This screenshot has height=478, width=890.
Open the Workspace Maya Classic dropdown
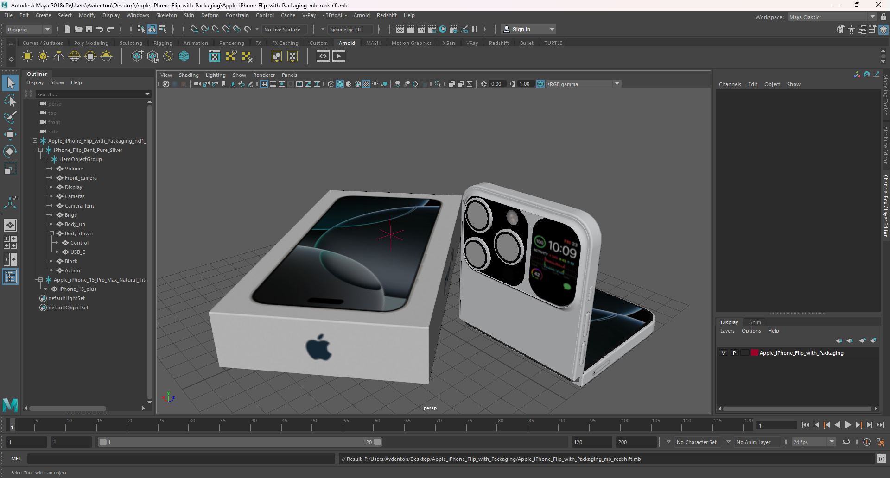click(832, 17)
